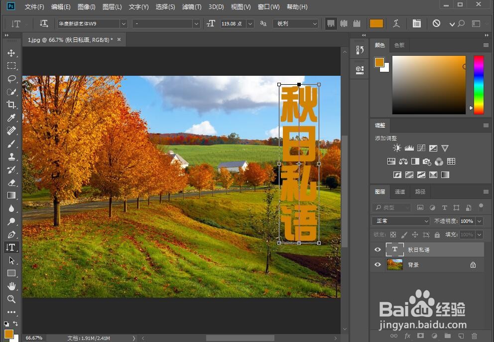The width and height of the screenshot is (494, 342).
Task: Add layer style fx button
Action: click(x=407, y=336)
